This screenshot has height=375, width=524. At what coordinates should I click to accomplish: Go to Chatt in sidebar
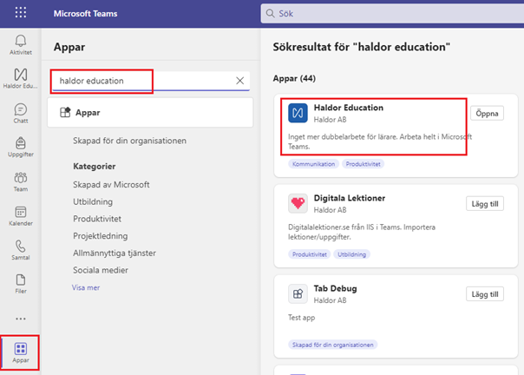click(20, 114)
